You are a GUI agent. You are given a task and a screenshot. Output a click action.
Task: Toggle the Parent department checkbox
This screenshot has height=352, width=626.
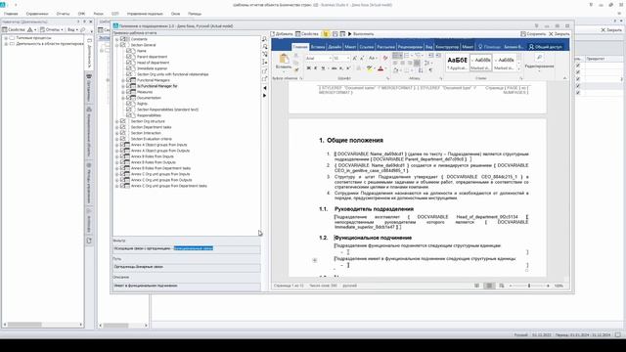pyautogui.click(x=128, y=57)
